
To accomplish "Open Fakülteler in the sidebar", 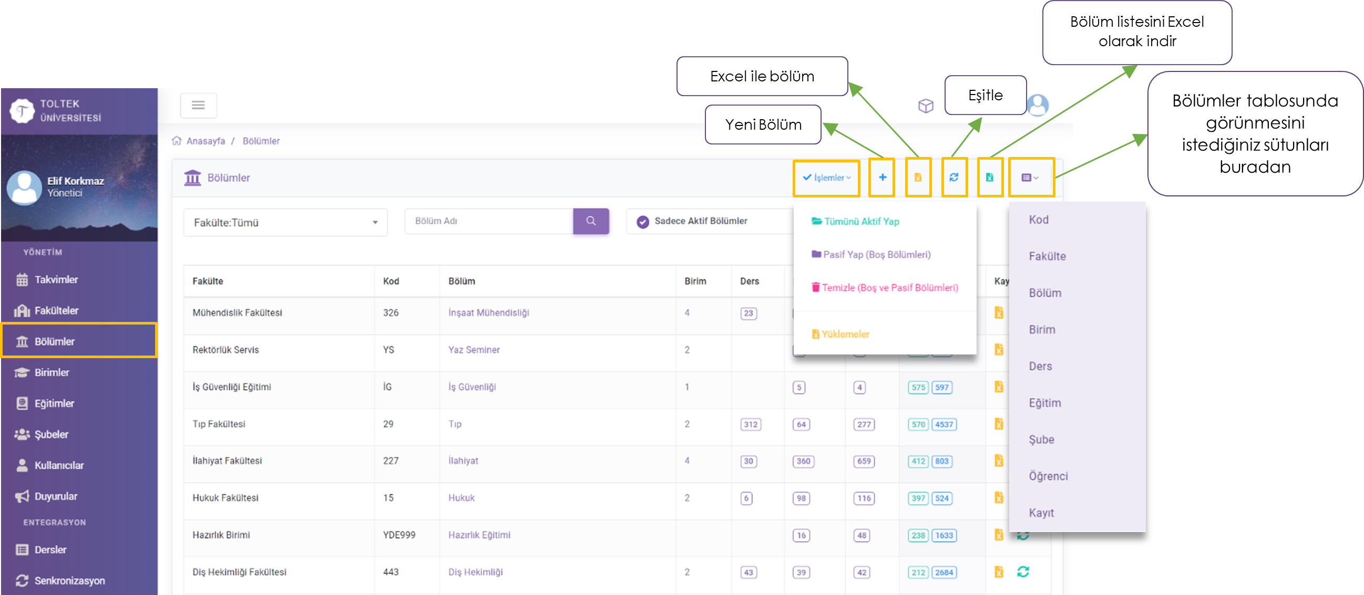I will click(x=56, y=310).
